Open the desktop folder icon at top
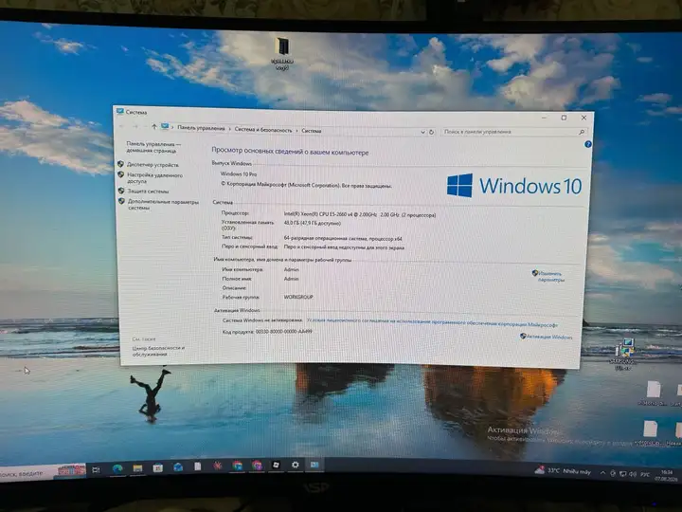Viewport: 682px width, 512px height. point(282,53)
